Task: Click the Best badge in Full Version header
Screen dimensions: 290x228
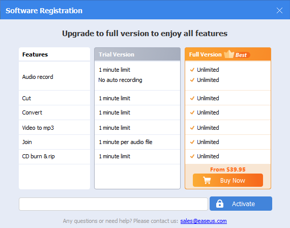Action: [241, 55]
